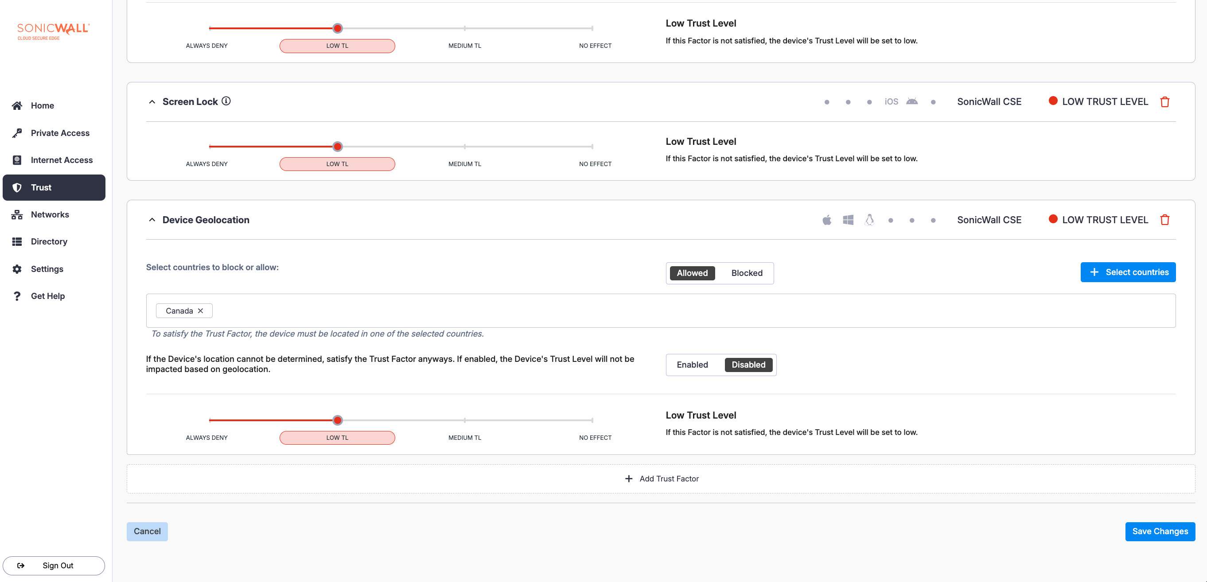Collapse the Device Geolocation section
This screenshot has width=1207, height=582.
pyautogui.click(x=152, y=220)
